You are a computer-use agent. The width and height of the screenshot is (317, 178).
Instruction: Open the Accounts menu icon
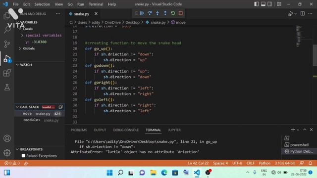coord(7,138)
